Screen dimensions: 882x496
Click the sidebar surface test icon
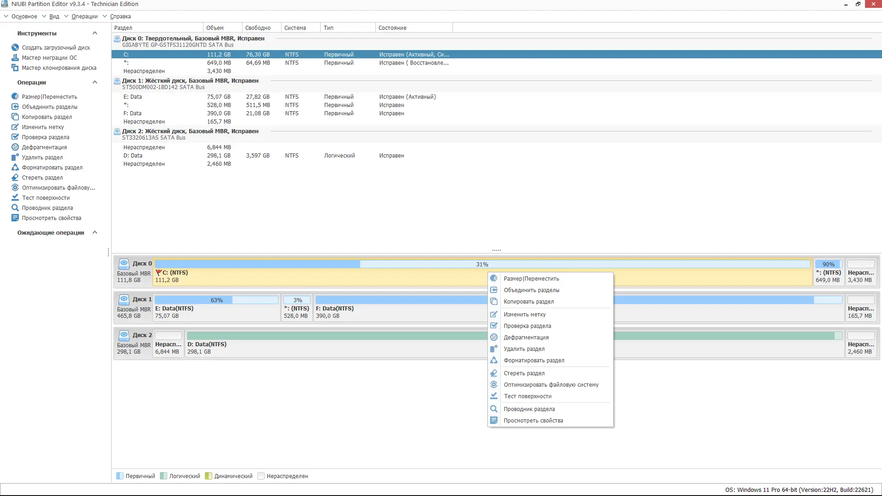(15, 197)
